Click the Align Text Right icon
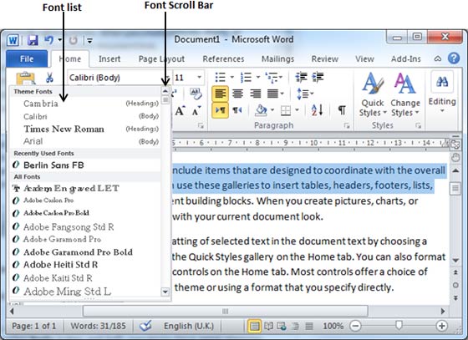This screenshot has height=340, width=468. pos(256,94)
